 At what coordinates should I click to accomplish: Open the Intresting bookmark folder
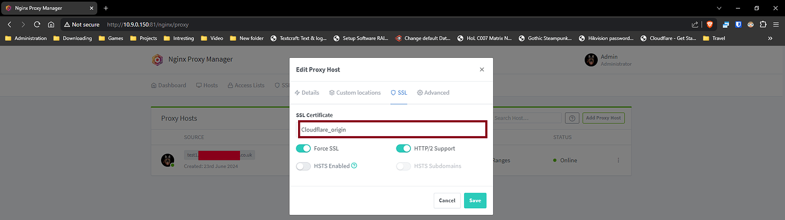[x=179, y=39]
